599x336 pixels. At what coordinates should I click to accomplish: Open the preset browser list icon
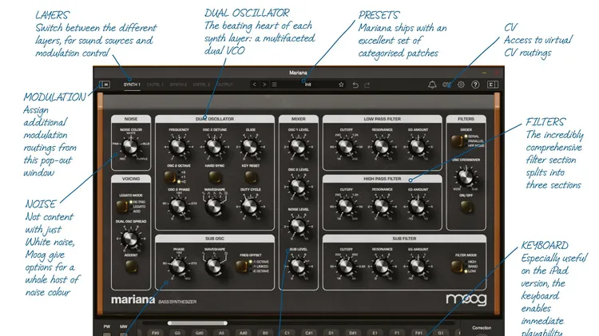pyautogui.click(x=274, y=85)
